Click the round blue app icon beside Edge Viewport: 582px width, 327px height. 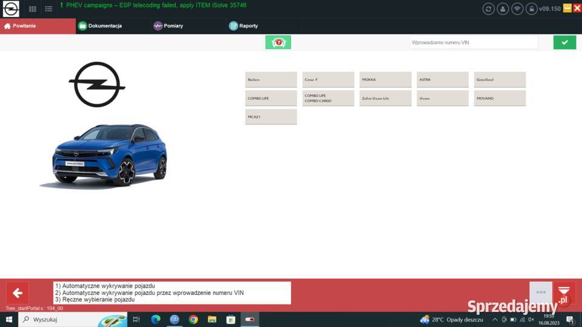175,319
